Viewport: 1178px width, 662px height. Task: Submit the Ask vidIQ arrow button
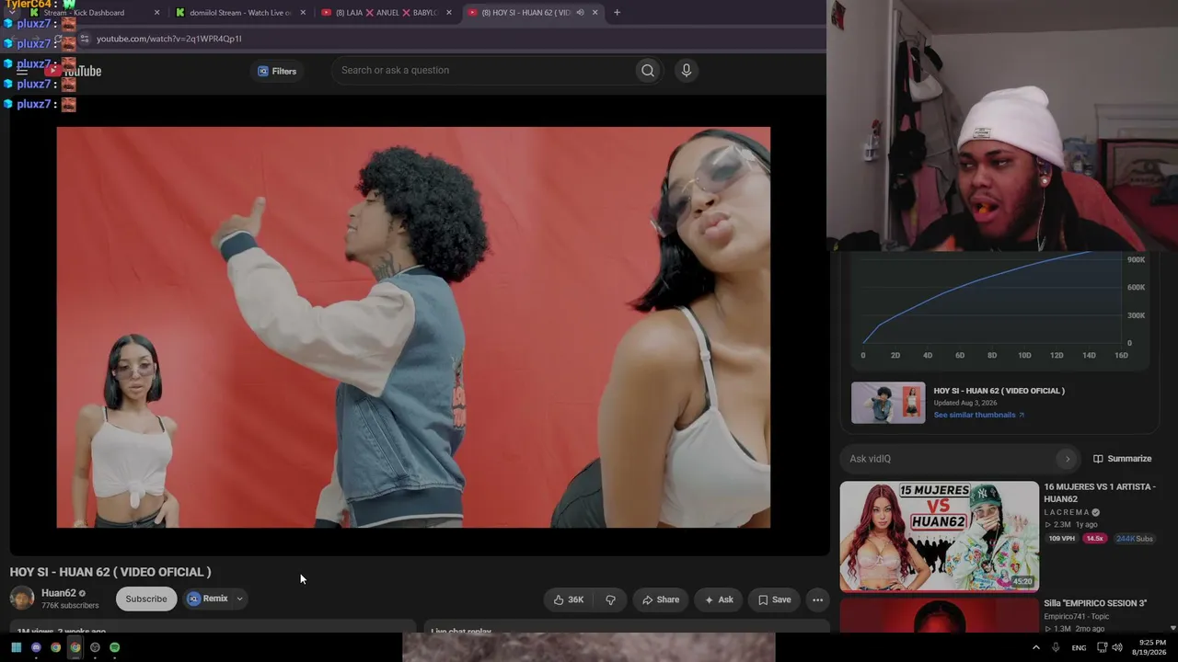tap(1068, 459)
